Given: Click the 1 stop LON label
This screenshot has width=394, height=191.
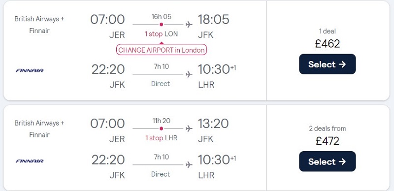Looking at the screenshot, I should click(x=162, y=34).
